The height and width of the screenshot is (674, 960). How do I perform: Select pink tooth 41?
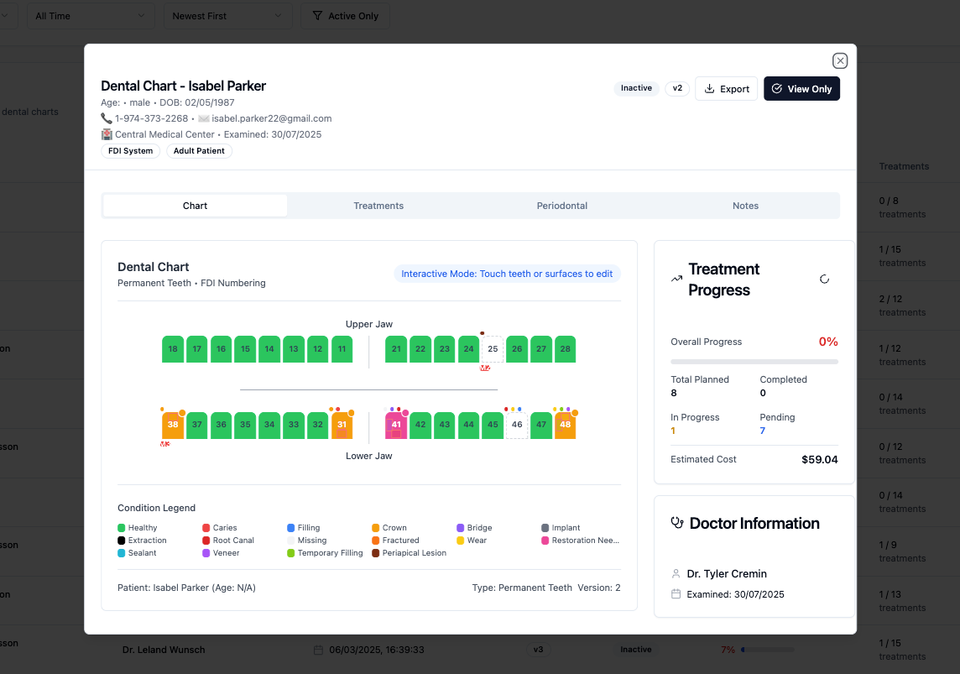(396, 425)
